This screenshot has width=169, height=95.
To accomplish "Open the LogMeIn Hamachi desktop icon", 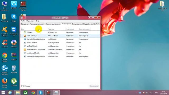I will (x=4, y=70).
